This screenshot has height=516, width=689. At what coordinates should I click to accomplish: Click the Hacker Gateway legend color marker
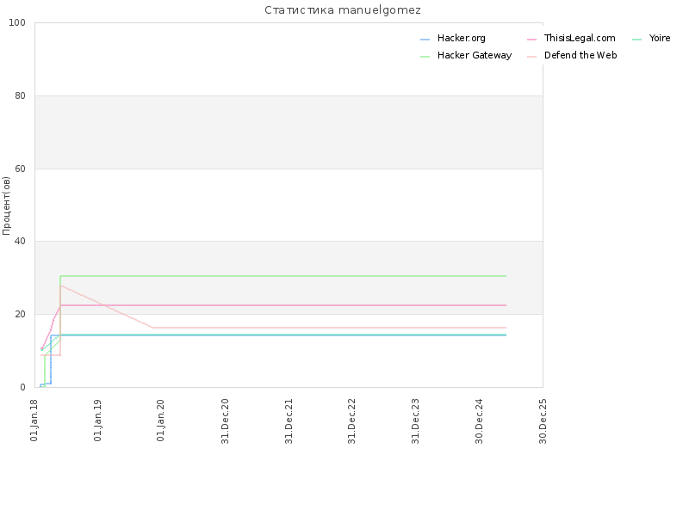tap(425, 57)
